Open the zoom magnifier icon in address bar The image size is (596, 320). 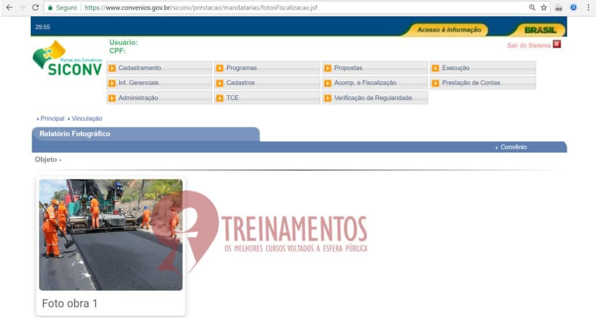532,8
